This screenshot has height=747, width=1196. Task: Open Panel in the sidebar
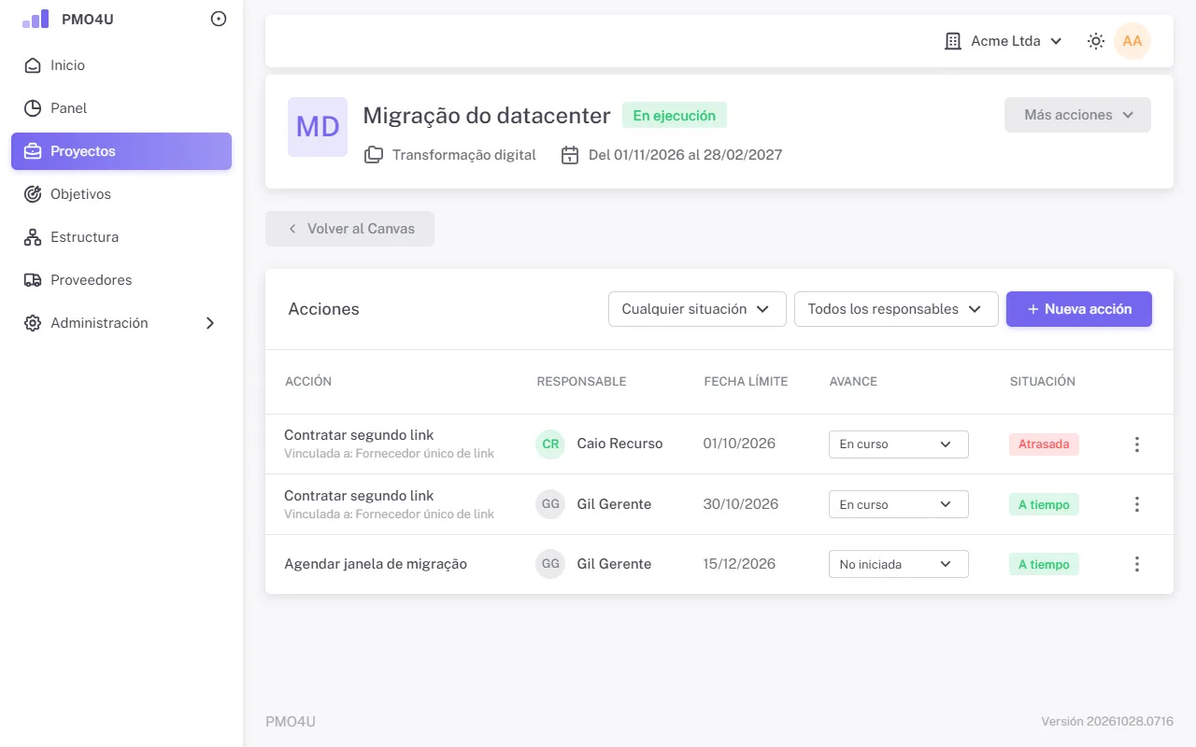(121, 108)
